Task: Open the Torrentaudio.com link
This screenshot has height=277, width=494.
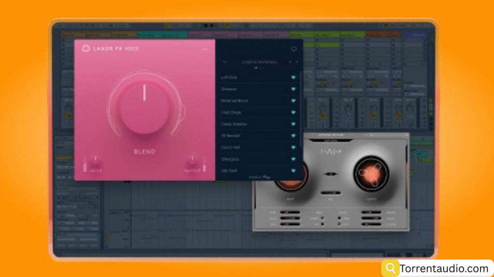Action: [x=444, y=268]
